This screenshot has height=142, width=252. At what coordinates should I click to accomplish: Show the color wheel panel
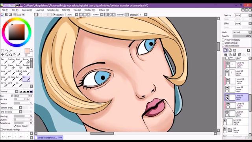(x=2, y=15)
